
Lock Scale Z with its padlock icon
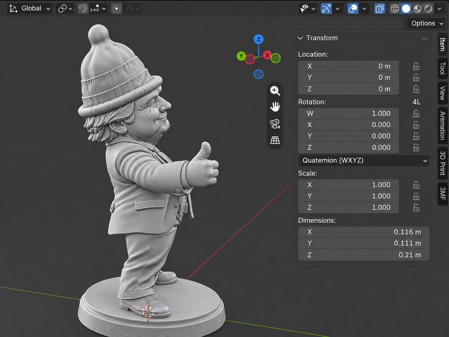[x=416, y=208]
